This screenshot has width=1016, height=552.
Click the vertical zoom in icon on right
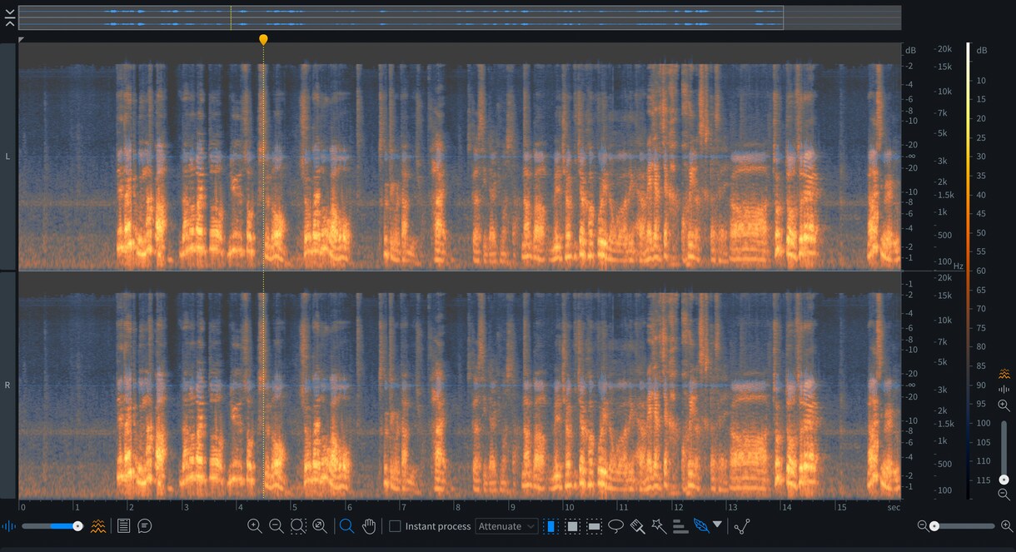pyautogui.click(x=1004, y=405)
